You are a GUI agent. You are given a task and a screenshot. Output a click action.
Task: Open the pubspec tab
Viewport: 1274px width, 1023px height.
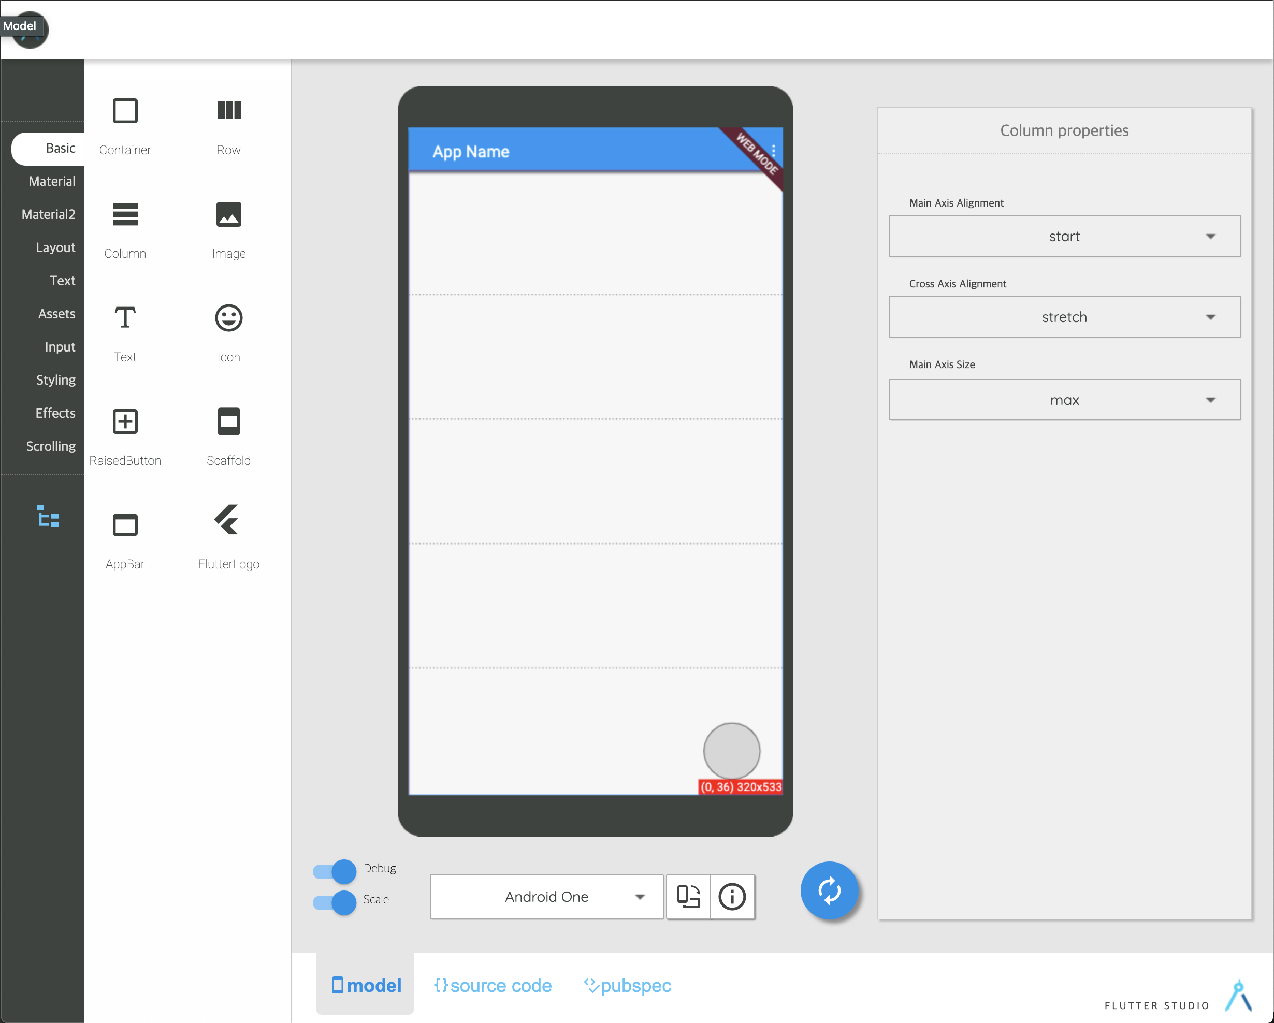pyautogui.click(x=628, y=985)
